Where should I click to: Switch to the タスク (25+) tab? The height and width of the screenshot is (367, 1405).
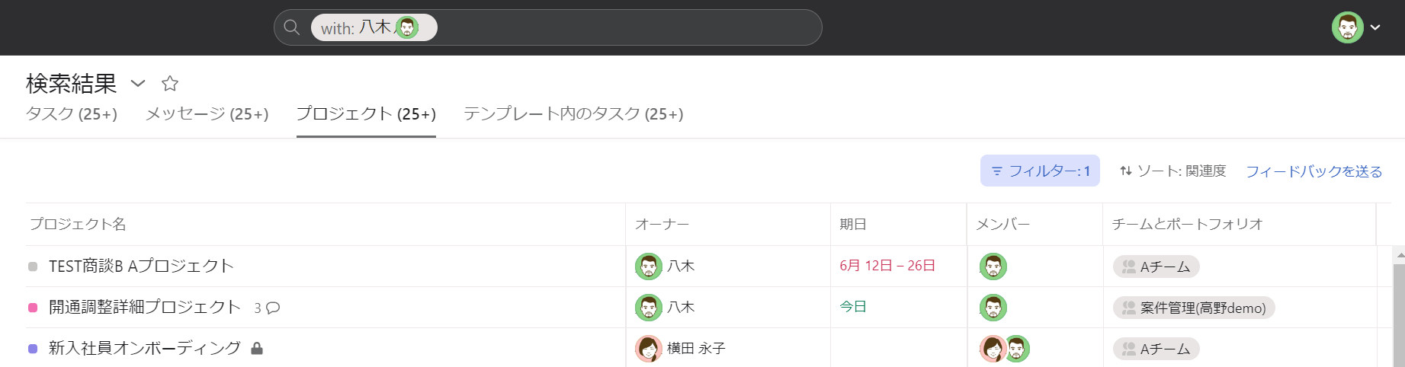click(x=72, y=114)
